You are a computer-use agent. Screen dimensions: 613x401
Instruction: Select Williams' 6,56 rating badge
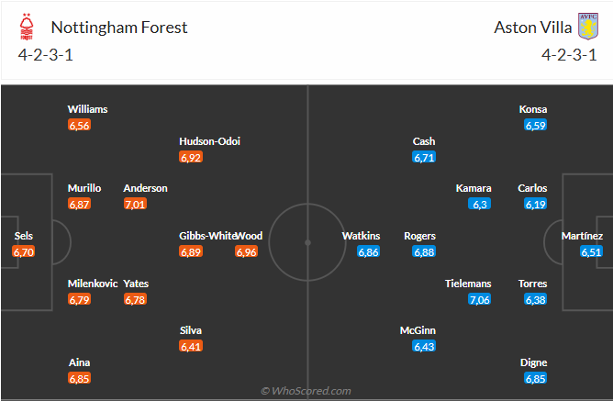click(79, 125)
